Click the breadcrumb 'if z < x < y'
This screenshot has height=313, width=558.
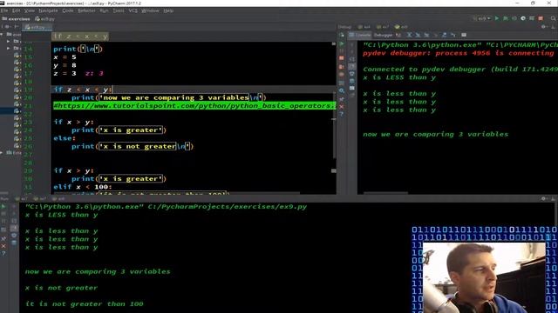pos(80,37)
